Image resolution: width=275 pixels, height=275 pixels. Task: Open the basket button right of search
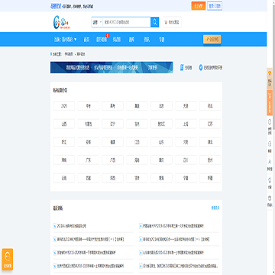(172, 22)
